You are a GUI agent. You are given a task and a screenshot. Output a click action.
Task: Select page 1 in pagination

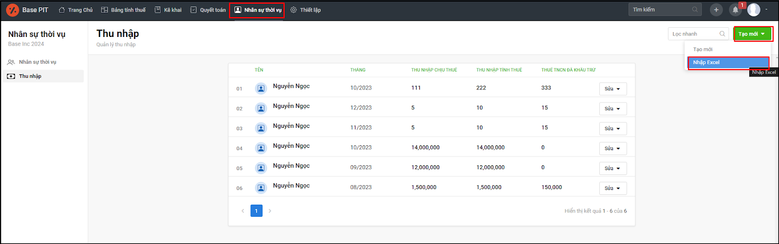click(x=257, y=211)
